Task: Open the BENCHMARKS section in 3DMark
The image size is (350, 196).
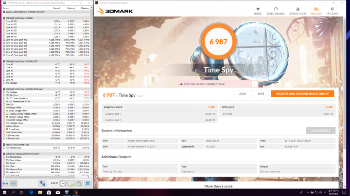Action: click(x=276, y=11)
